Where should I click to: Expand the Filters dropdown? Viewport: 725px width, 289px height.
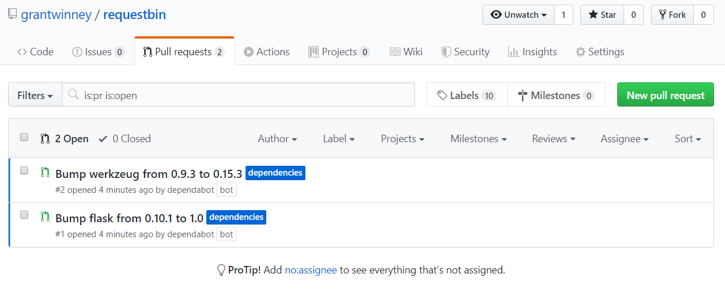click(x=35, y=95)
